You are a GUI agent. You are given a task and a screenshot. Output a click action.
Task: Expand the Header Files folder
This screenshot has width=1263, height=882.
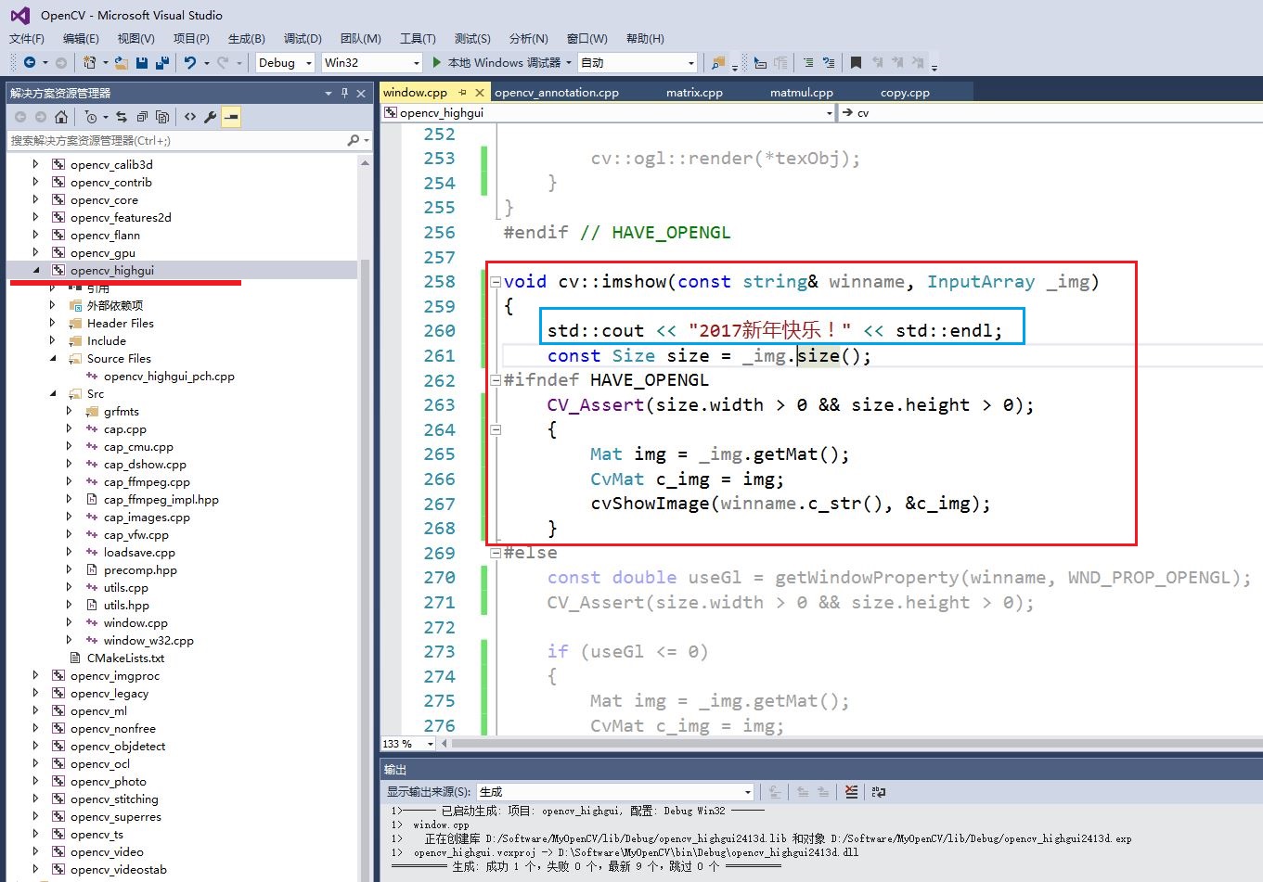(x=53, y=324)
